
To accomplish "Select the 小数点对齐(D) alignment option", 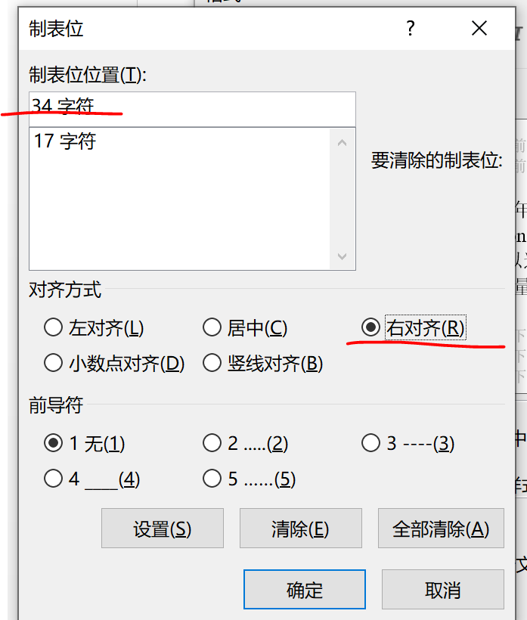I will point(54,363).
